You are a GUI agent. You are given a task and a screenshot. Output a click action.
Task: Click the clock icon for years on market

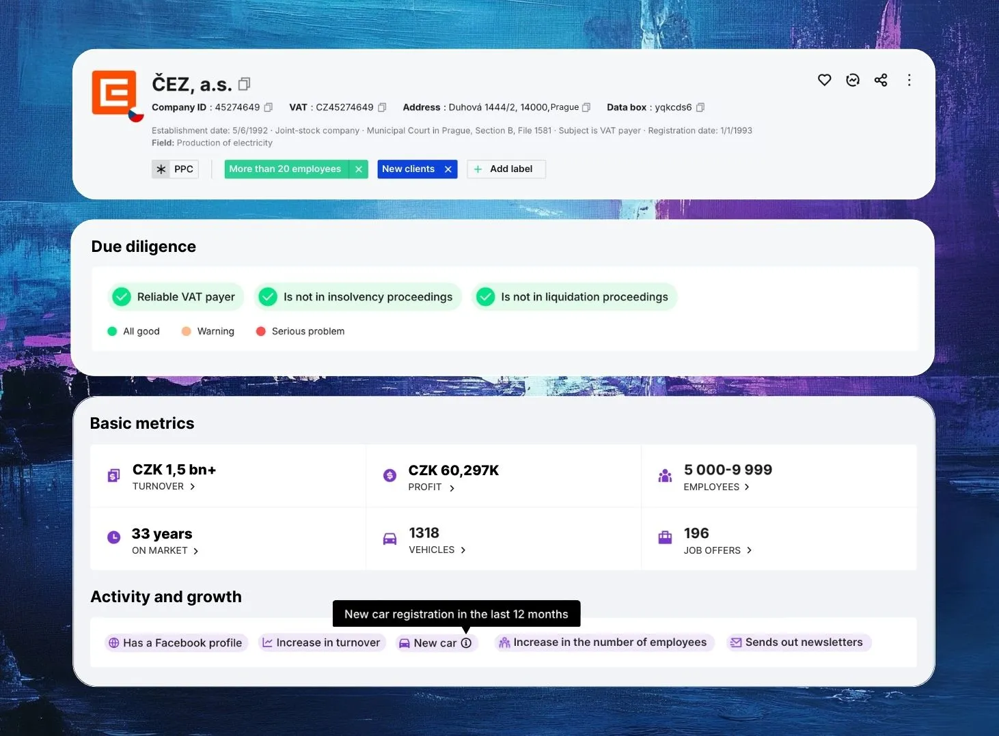point(113,537)
